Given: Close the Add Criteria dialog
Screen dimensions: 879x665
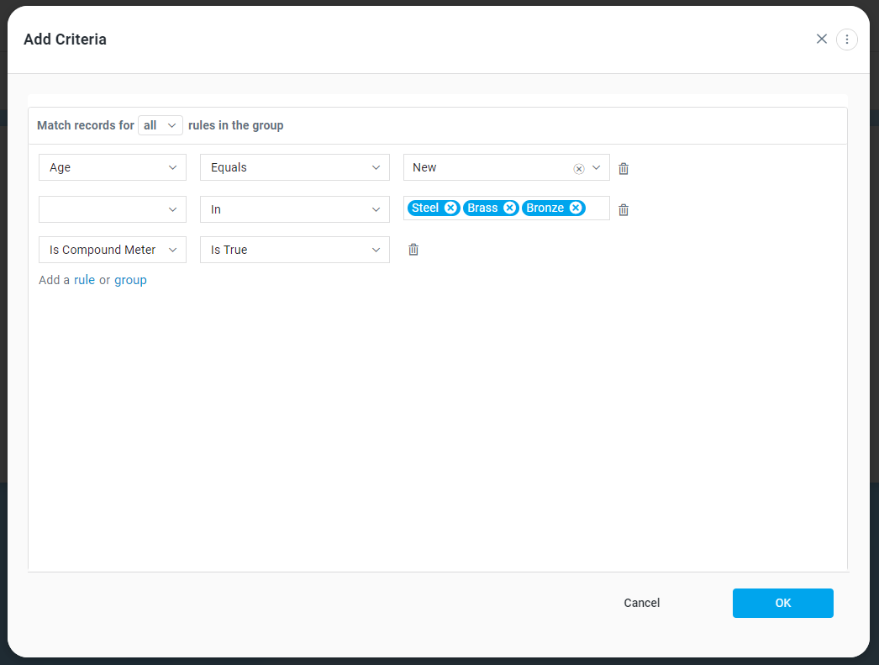Looking at the screenshot, I should click(x=822, y=40).
